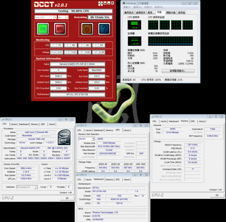Click the Channels # Triple value
This screenshot has width=226, height=222.
coord(213,129)
